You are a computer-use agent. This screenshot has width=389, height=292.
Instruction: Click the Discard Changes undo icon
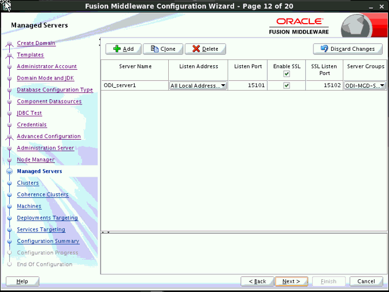(324, 48)
